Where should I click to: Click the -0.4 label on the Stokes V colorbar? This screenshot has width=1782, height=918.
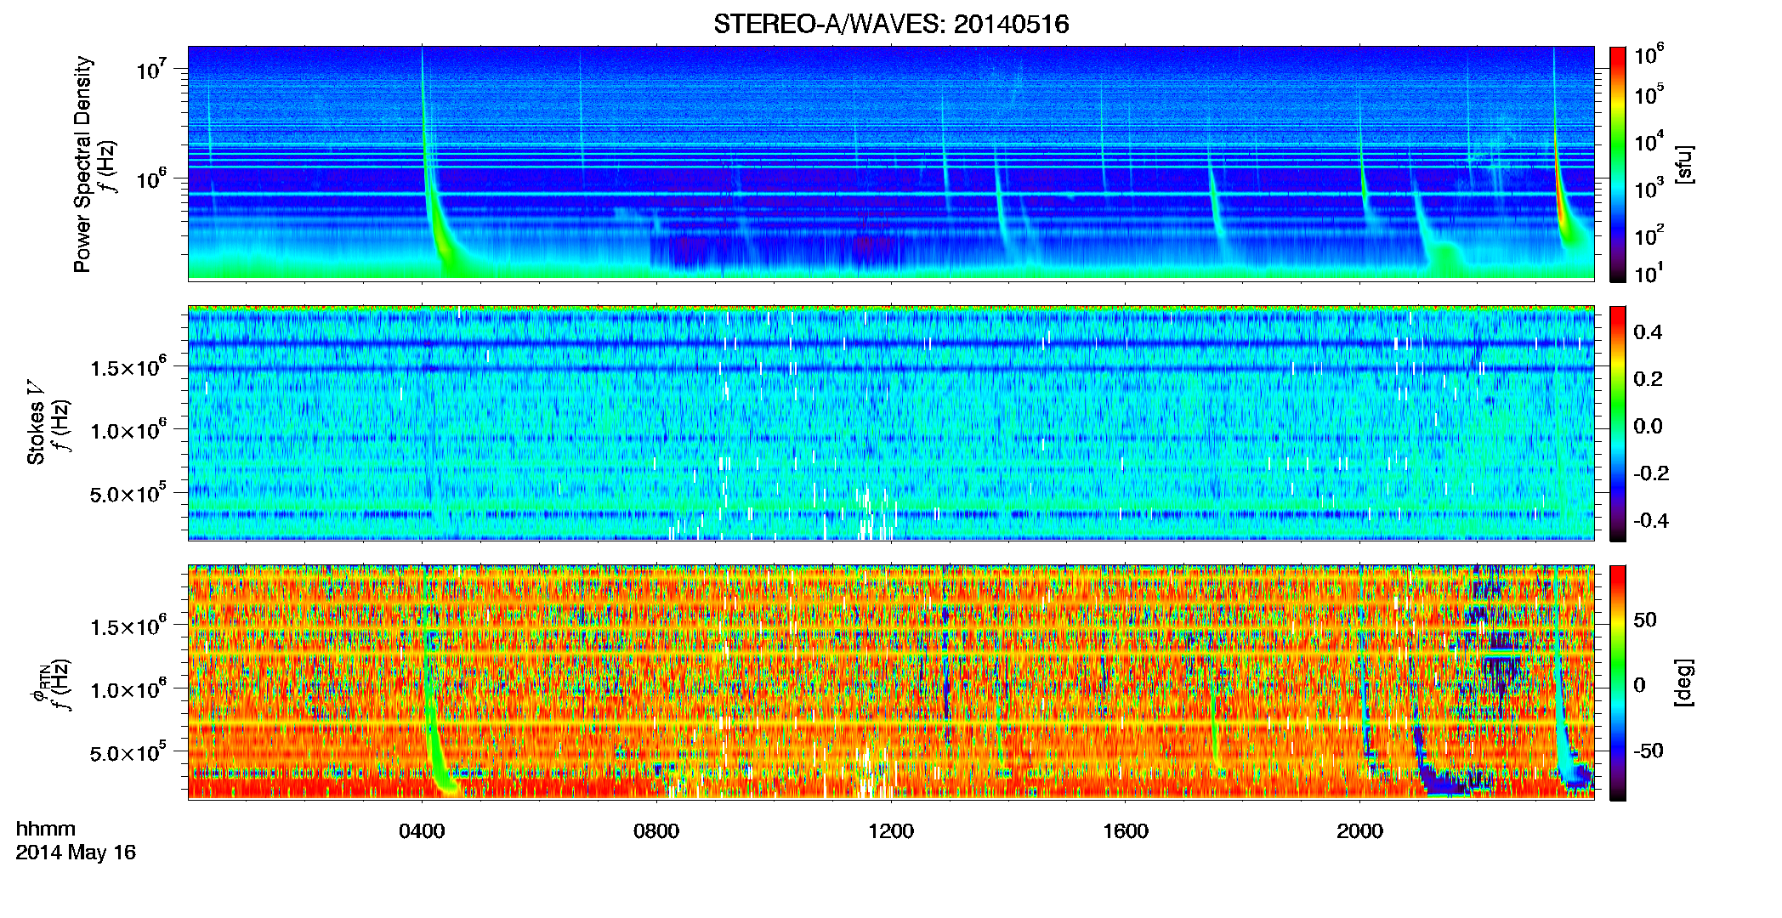(x=1651, y=521)
